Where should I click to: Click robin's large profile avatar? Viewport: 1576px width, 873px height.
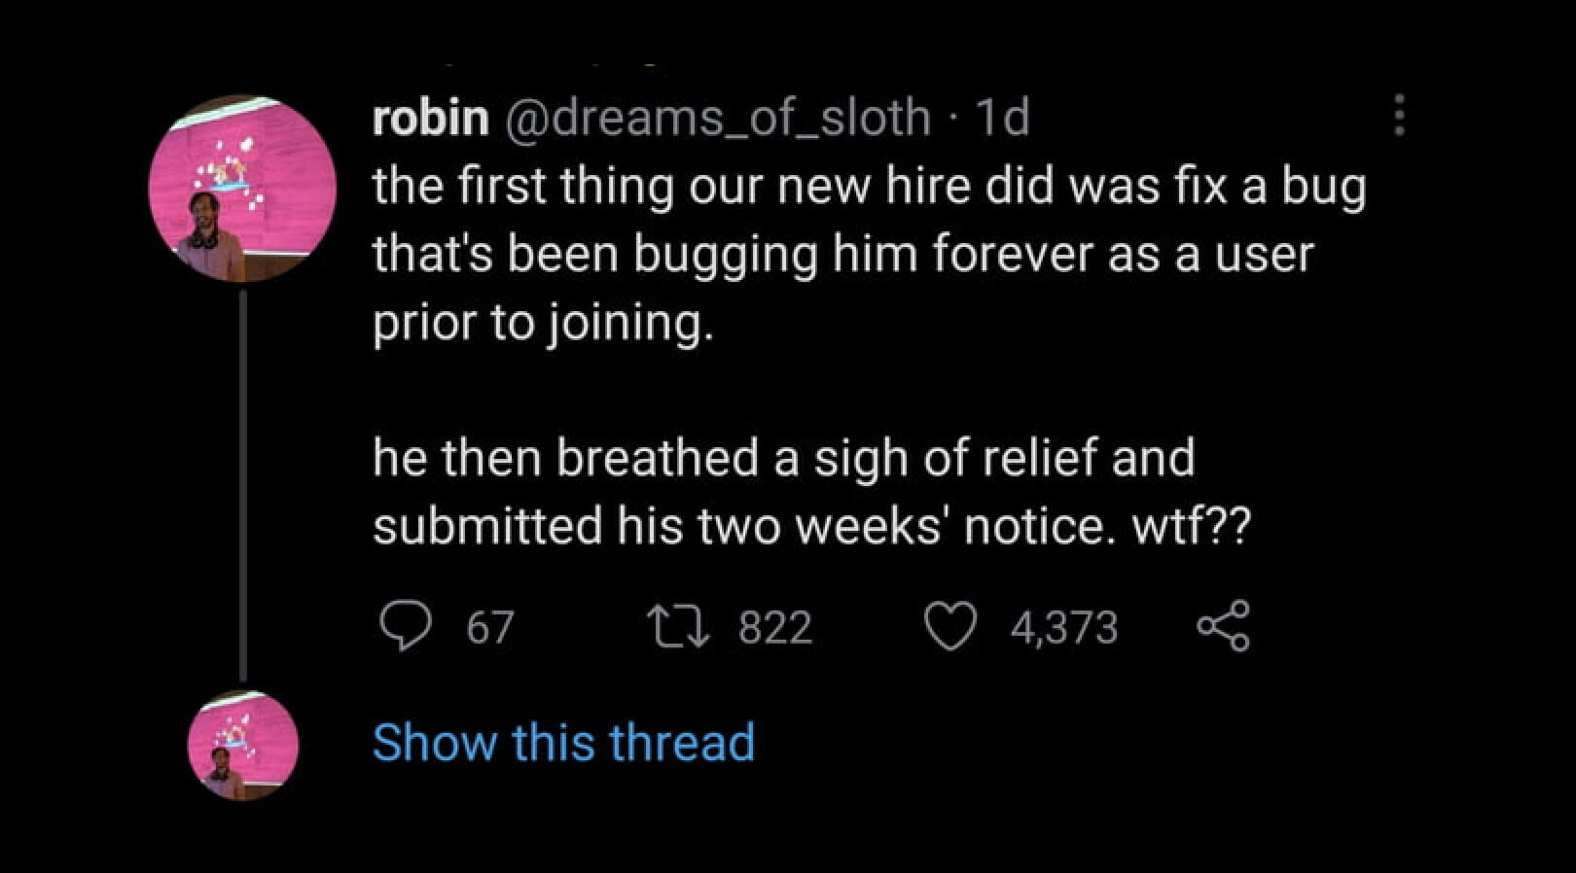pos(242,189)
